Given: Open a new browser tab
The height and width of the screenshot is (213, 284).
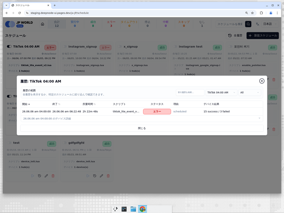Looking at the screenshot, I should click(x=55, y=6).
